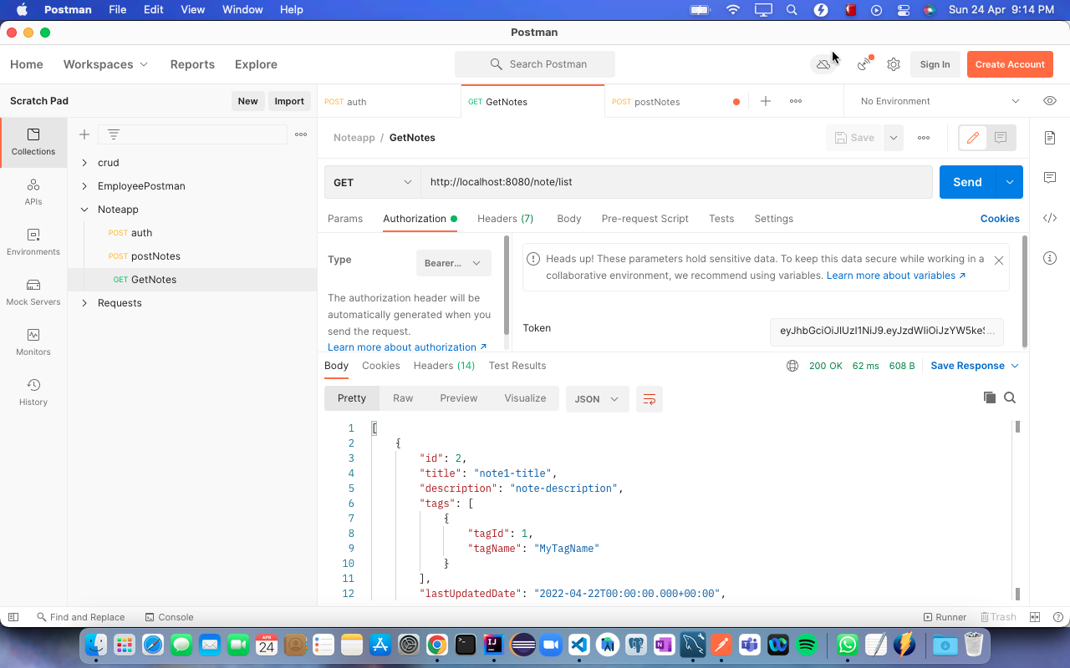Screen dimensions: 1070x668
Task: Click the offline cloud sync icon
Action: (x=823, y=64)
